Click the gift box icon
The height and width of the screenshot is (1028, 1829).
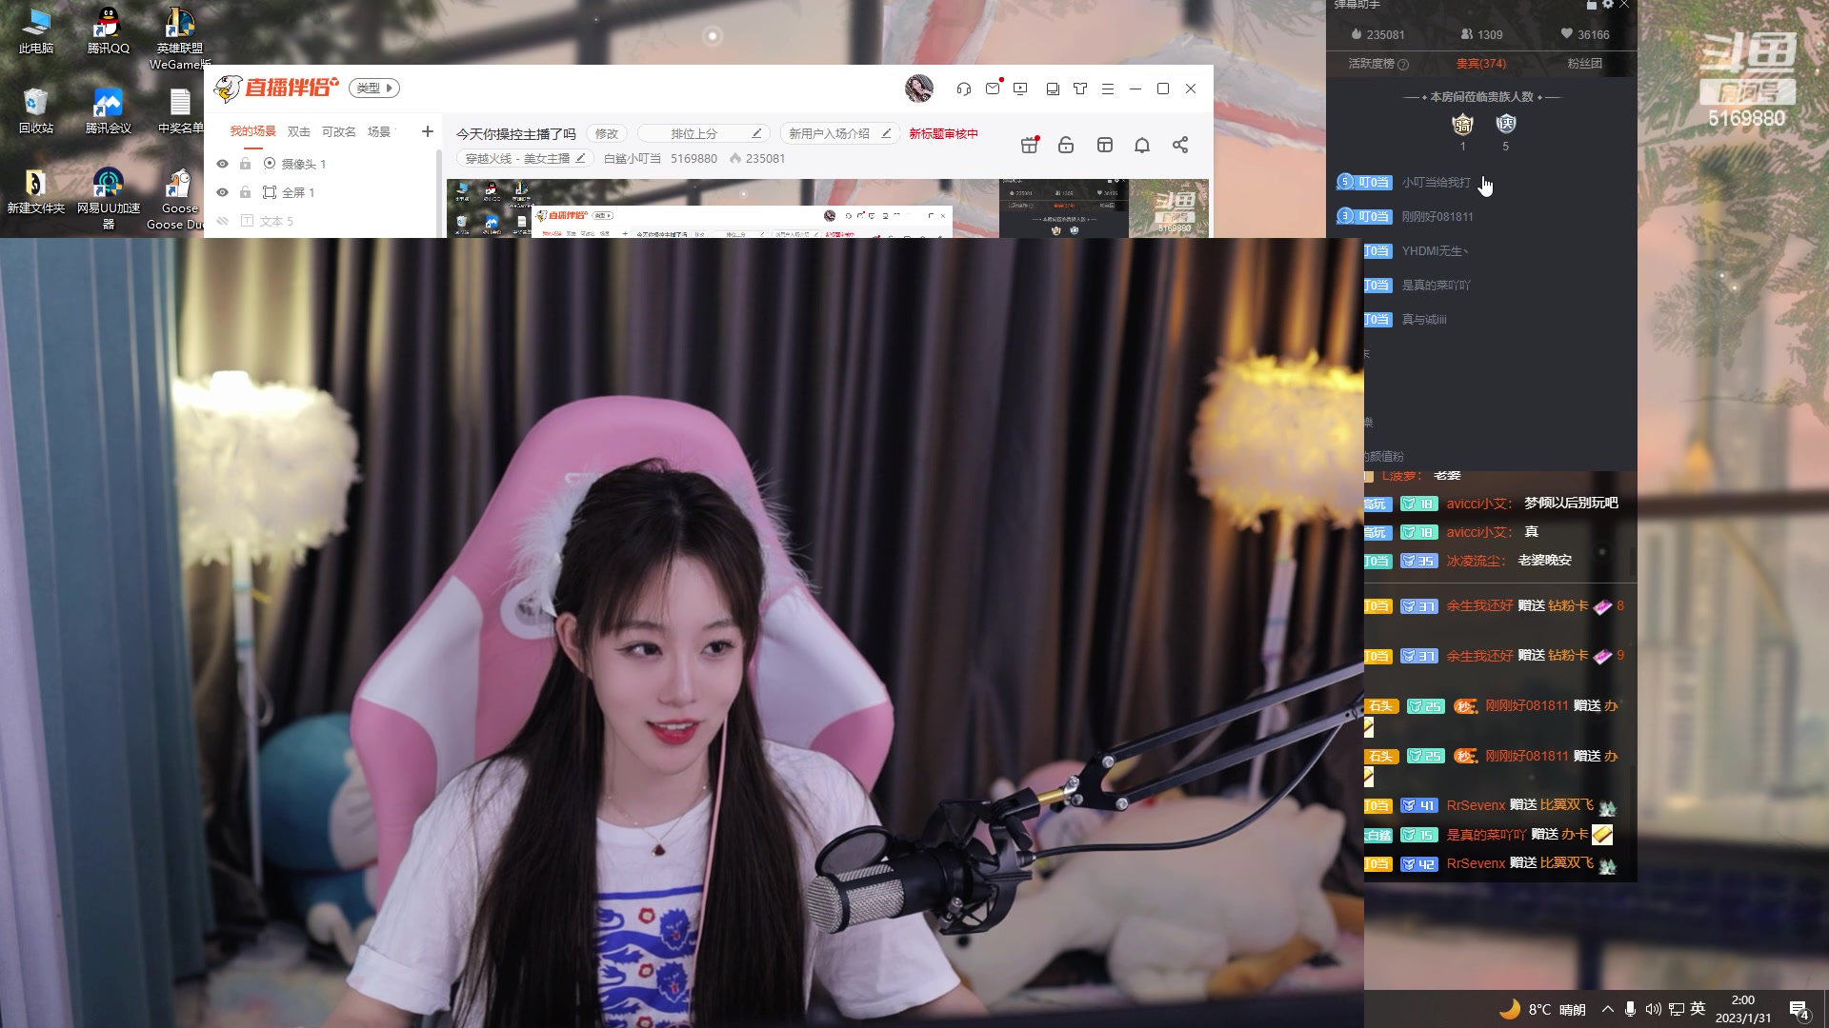tap(1029, 145)
